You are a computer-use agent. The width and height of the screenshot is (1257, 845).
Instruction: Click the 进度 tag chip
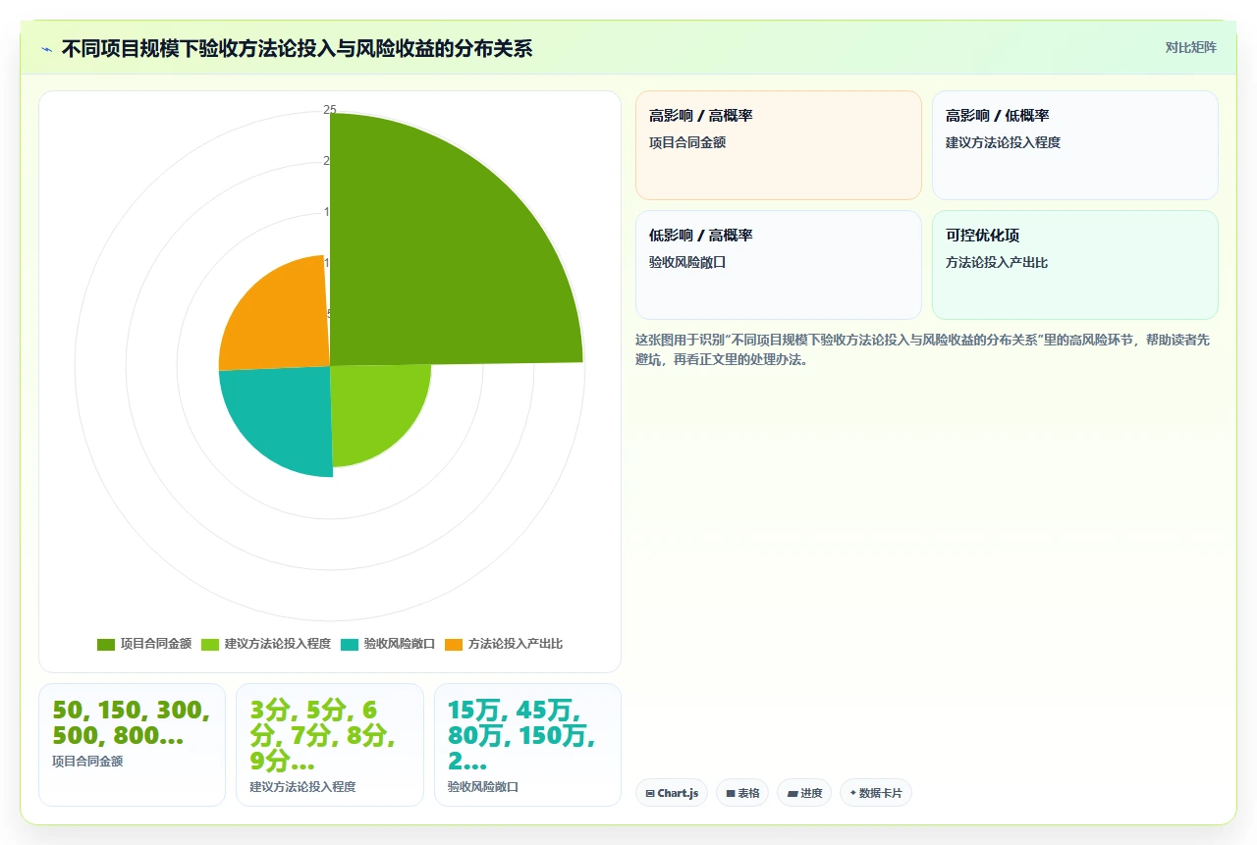coord(804,793)
